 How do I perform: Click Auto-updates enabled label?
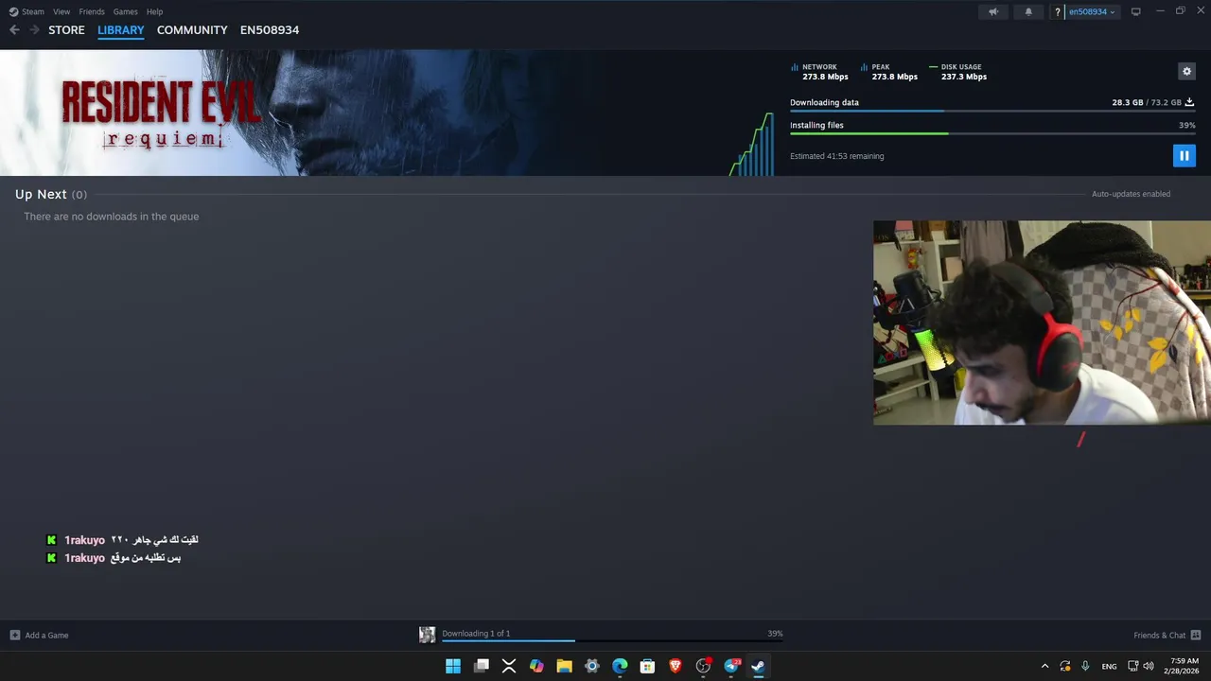click(x=1131, y=194)
